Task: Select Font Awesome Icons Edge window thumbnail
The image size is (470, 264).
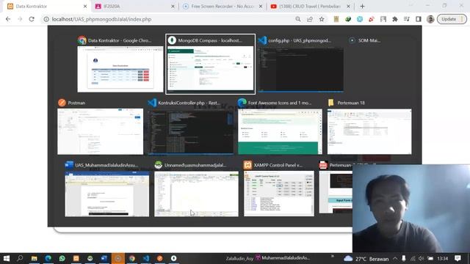Action: [280, 131]
